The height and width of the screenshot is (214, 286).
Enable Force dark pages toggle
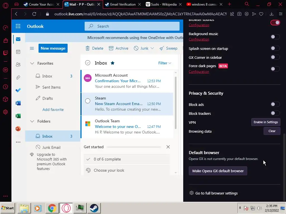(275, 69)
